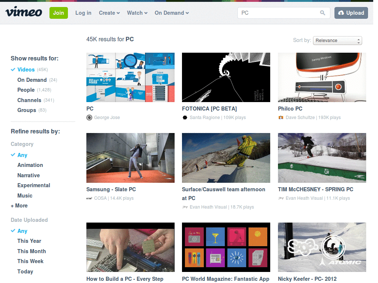Open the On Demand dropdown menu
This screenshot has width=378, height=283.
tap(172, 13)
